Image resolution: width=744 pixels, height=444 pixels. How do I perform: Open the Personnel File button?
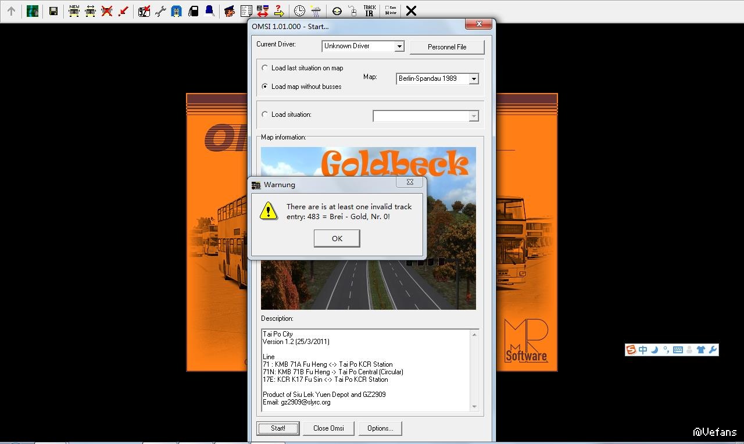447,46
